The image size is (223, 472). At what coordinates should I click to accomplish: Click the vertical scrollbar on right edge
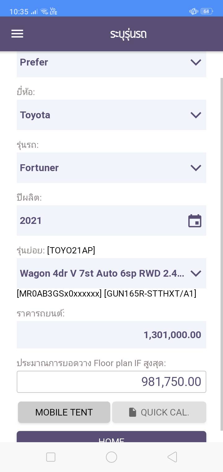coord(221,248)
